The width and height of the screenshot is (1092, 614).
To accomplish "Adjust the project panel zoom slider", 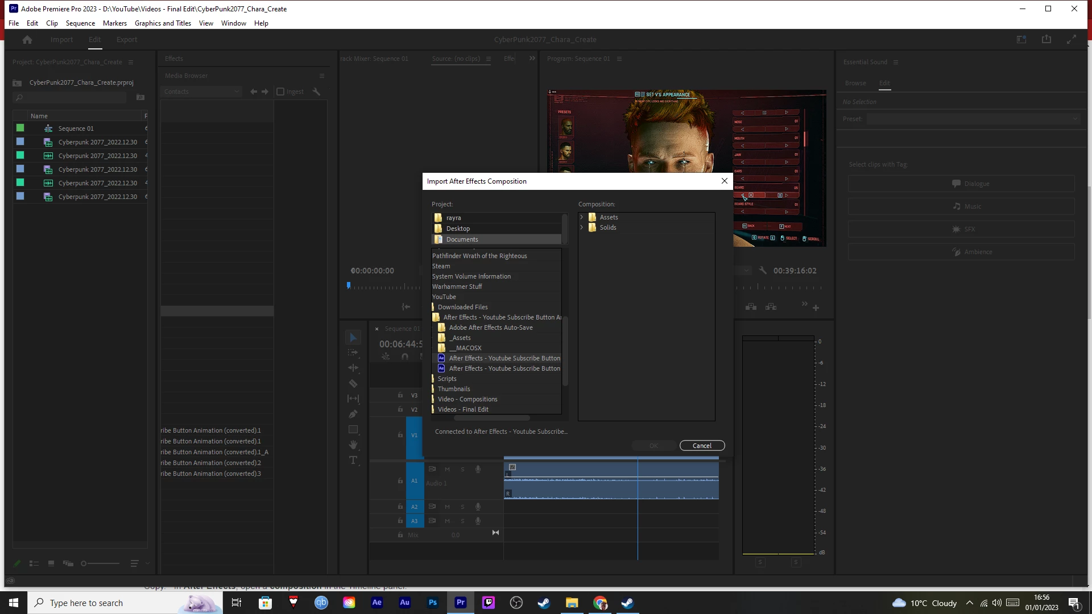I will [84, 563].
